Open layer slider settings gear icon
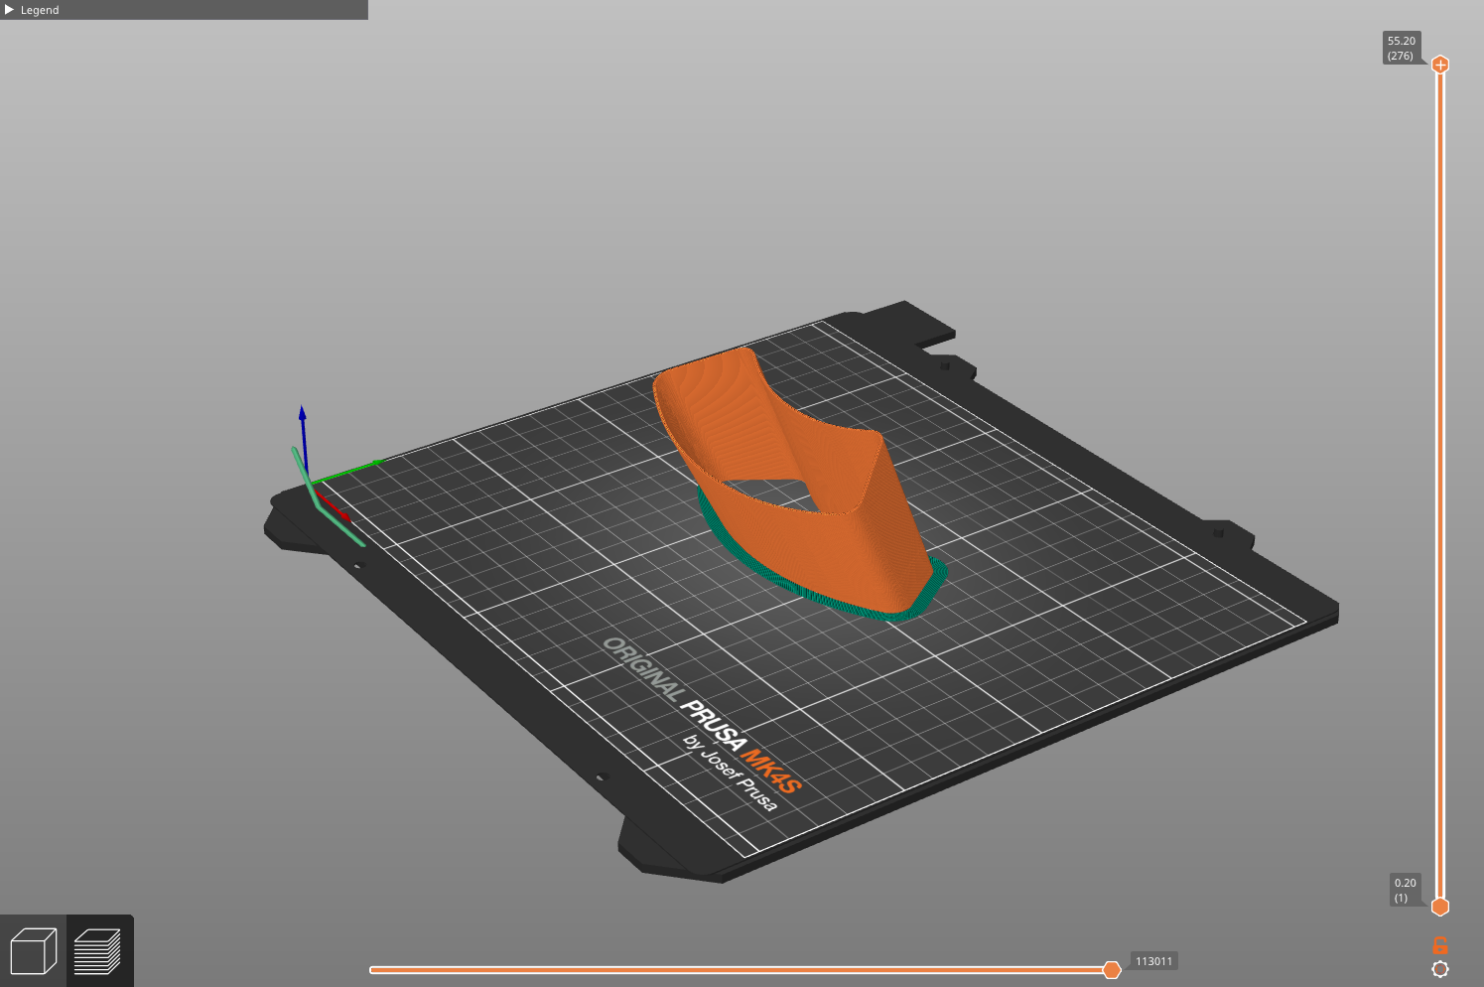This screenshot has width=1484, height=987. (1440, 969)
